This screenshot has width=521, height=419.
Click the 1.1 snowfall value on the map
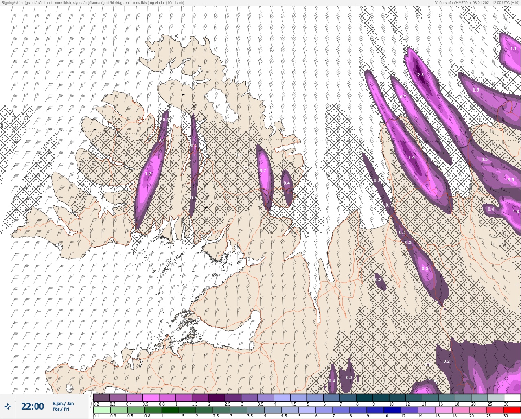tap(513, 48)
